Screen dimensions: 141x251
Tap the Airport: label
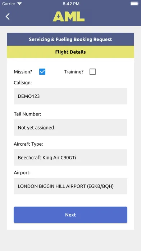point(22,173)
